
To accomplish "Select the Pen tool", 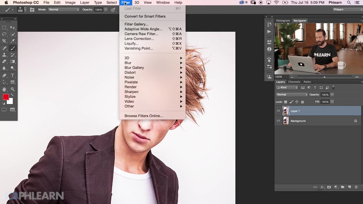I will pyautogui.click(x=4, y=75).
